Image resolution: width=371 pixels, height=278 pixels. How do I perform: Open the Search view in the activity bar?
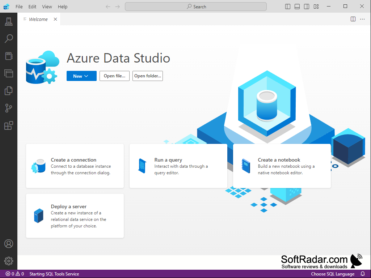pyautogui.click(x=9, y=39)
